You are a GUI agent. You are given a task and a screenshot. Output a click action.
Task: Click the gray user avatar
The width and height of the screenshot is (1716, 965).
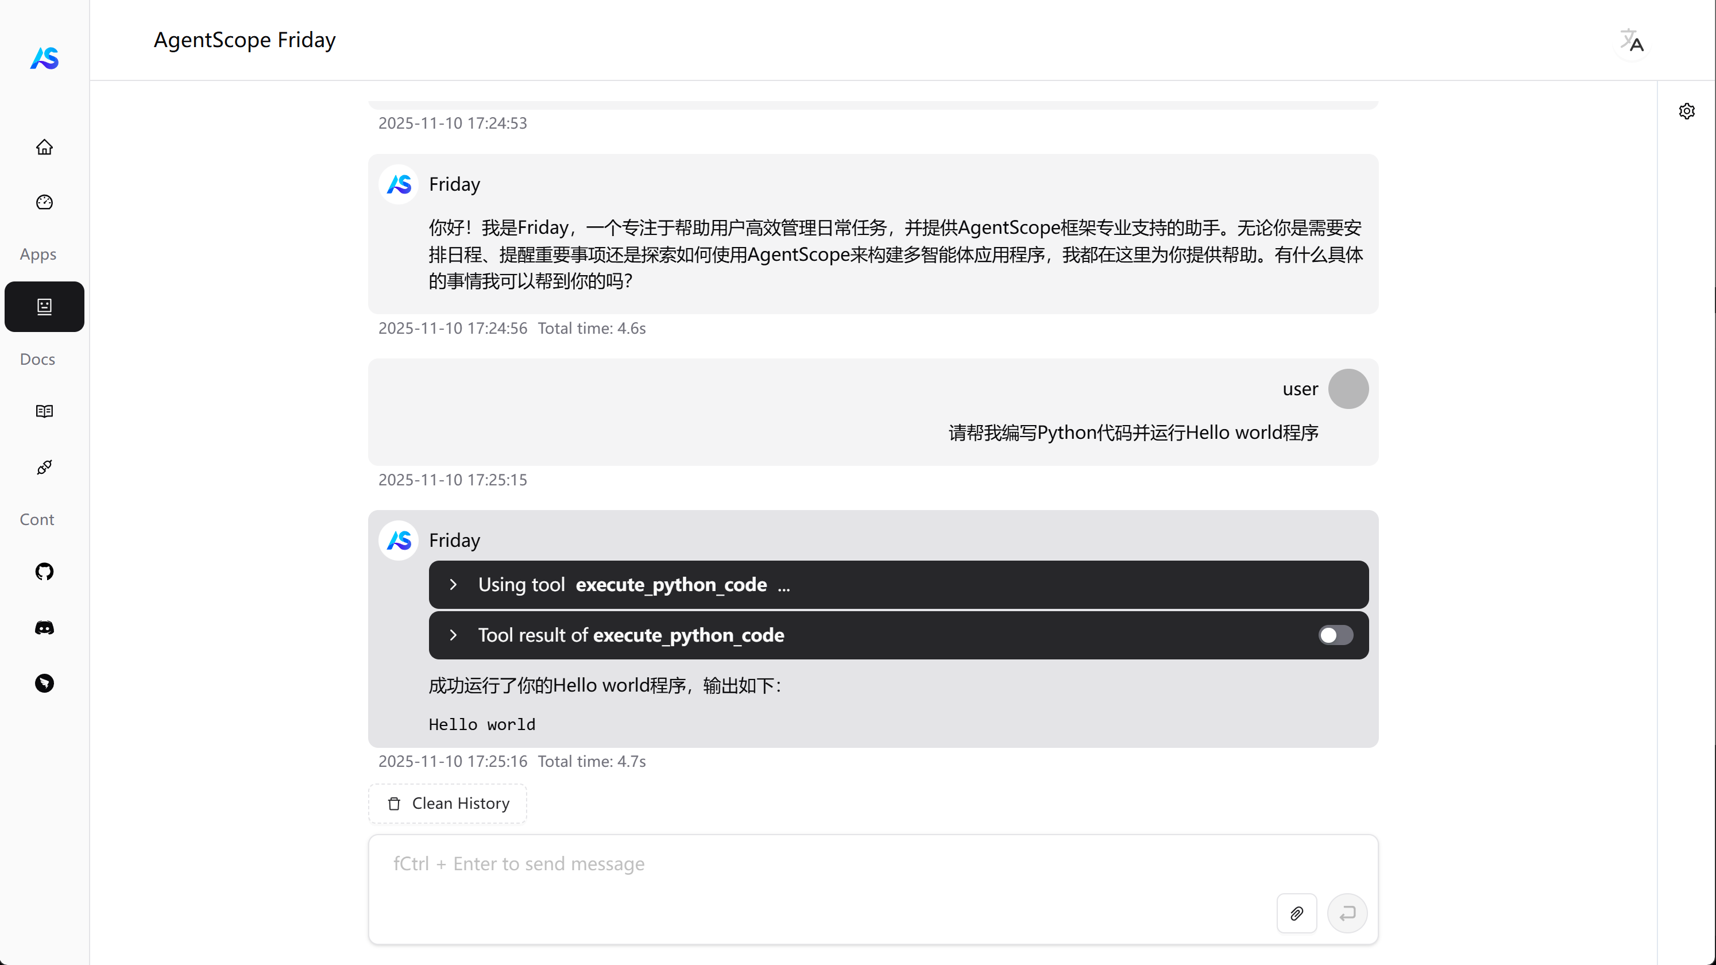[x=1348, y=388]
